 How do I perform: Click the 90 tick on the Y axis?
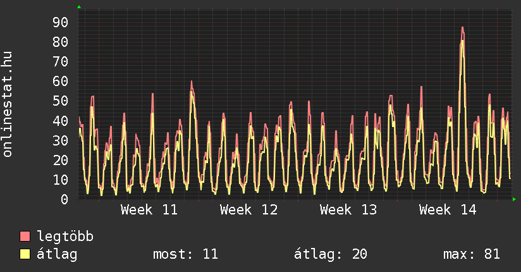point(60,22)
